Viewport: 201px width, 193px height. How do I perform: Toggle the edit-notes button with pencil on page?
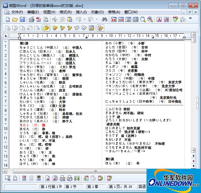[x=100, y=28]
